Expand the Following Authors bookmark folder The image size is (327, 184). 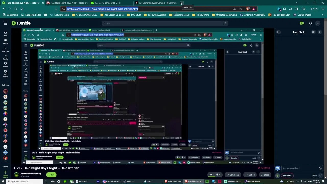tap(155, 15)
